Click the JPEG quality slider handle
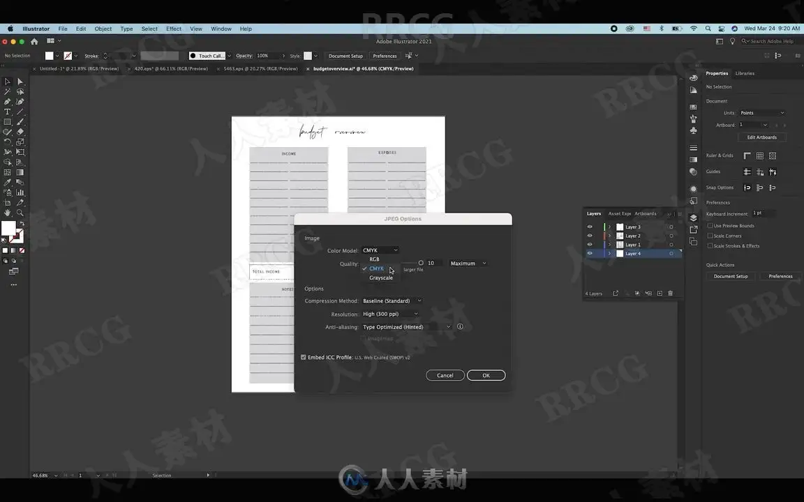Screen dimensions: 804x502 421,263
